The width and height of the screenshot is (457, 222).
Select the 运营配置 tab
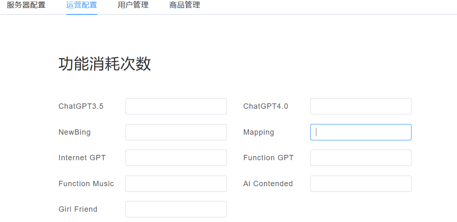coord(82,5)
